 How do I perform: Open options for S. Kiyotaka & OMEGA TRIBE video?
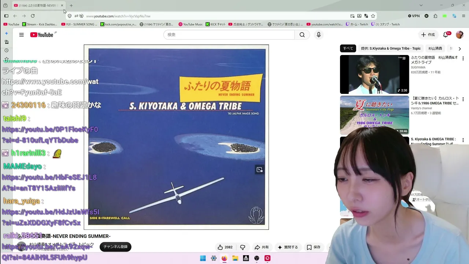[x=463, y=140]
